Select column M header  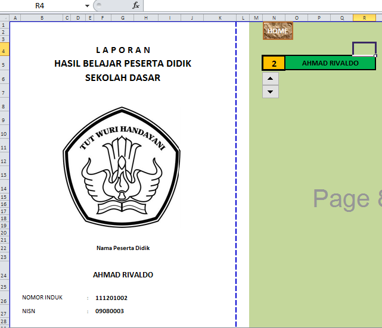tap(256, 18)
